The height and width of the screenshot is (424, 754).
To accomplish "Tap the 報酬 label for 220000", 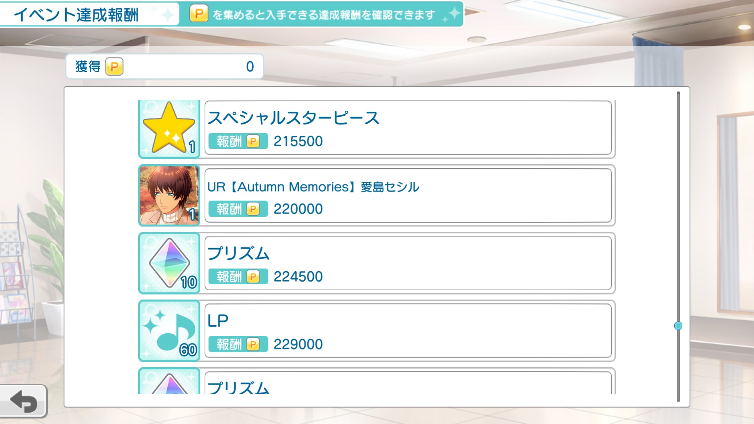I will coord(229,209).
